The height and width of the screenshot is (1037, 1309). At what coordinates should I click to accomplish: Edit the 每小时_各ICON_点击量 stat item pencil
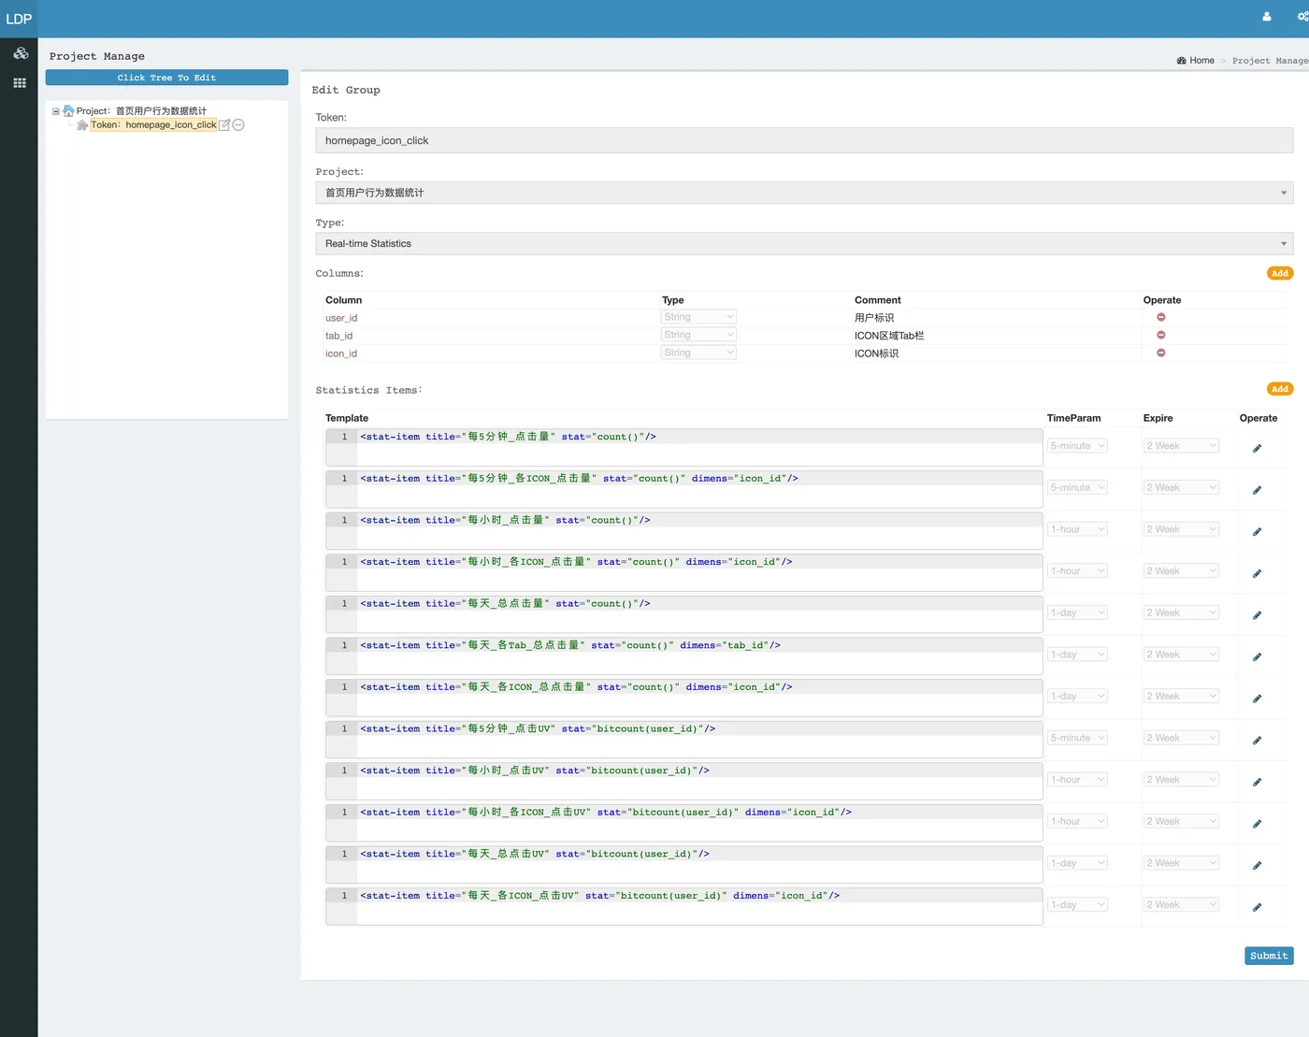(x=1257, y=573)
